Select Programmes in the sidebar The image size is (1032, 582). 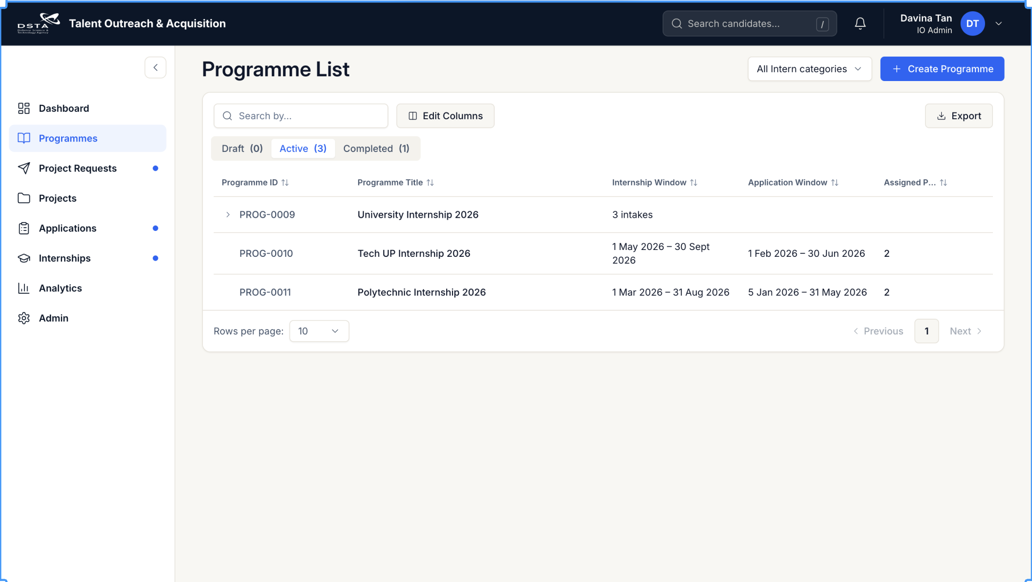click(87, 138)
